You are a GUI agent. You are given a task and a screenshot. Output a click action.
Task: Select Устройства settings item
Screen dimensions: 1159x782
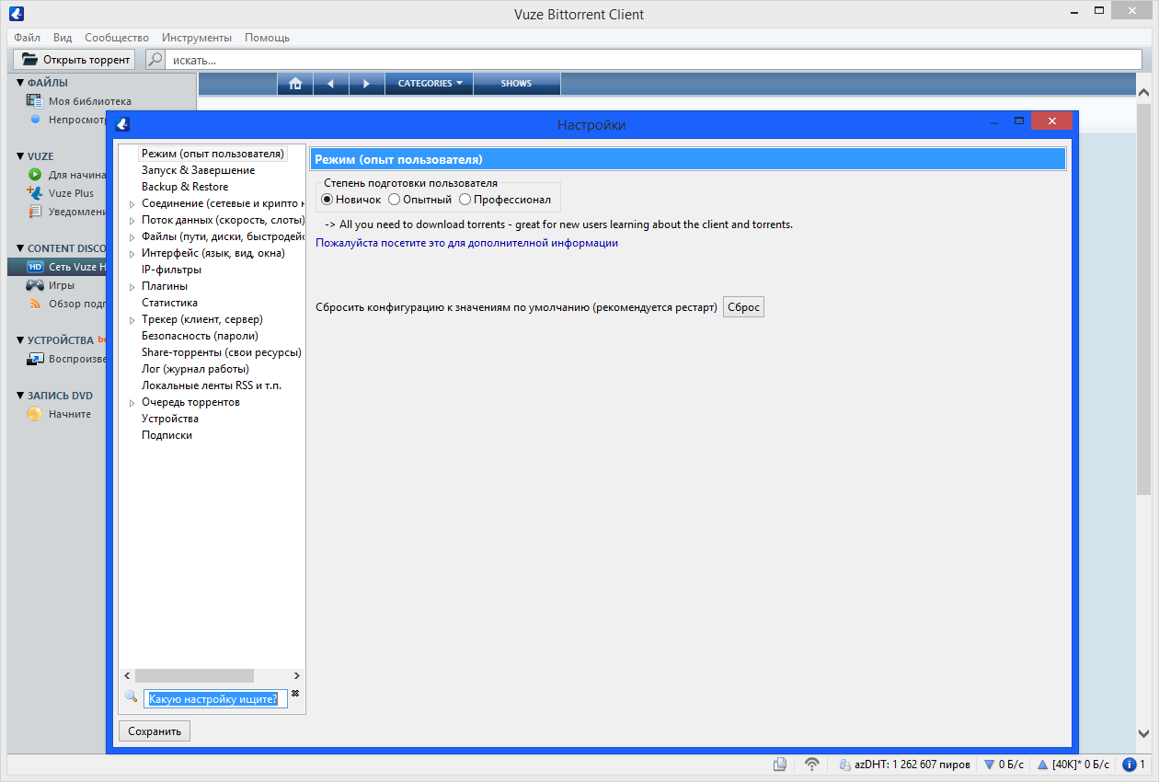point(170,419)
